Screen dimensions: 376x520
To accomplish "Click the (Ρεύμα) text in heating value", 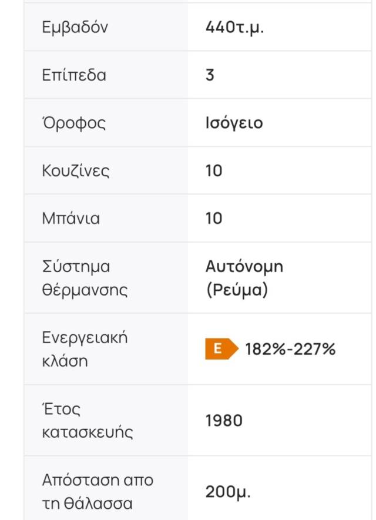I will [237, 290].
